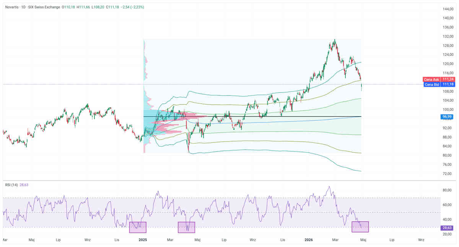Click the Novartis symbol name in legend
Image resolution: width=459 pixels, height=247 pixels.
(14, 7)
